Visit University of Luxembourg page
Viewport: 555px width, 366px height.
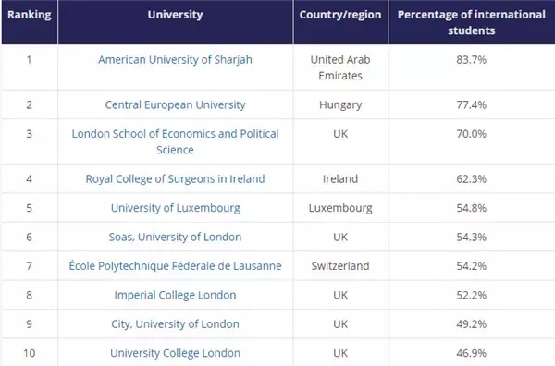[175, 208]
